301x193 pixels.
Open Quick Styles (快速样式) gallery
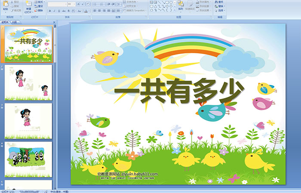point(190,6)
